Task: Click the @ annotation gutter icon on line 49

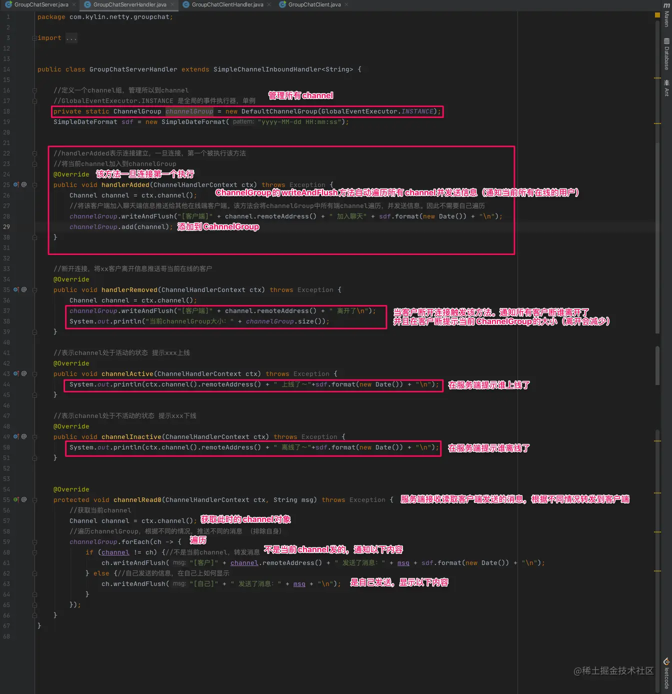Action: [24, 436]
